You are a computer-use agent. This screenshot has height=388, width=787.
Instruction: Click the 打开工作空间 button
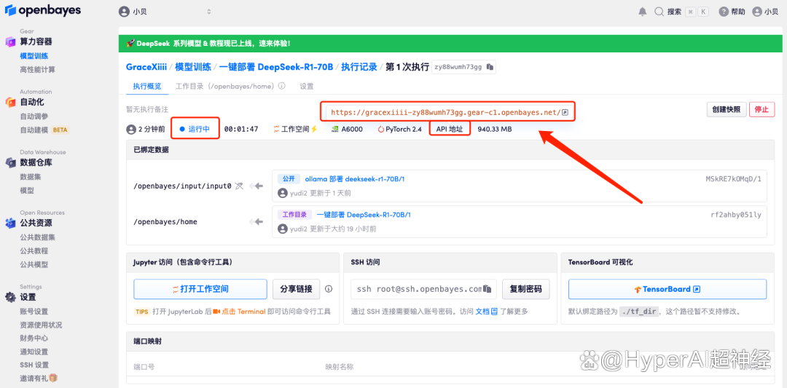200,289
